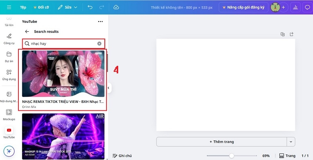Open the Tệp file menu
The height and width of the screenshot is (160, 313).
pyautogui.click(x=23, y=7)
